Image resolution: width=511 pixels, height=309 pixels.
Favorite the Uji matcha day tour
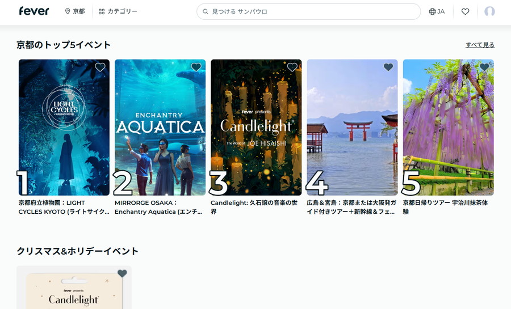pos(484,67)
